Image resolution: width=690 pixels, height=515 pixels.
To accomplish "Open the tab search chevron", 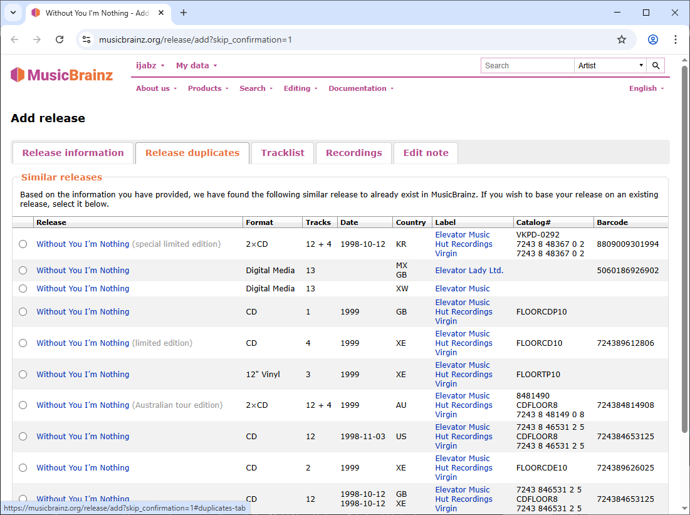I will tap(13, 13).
